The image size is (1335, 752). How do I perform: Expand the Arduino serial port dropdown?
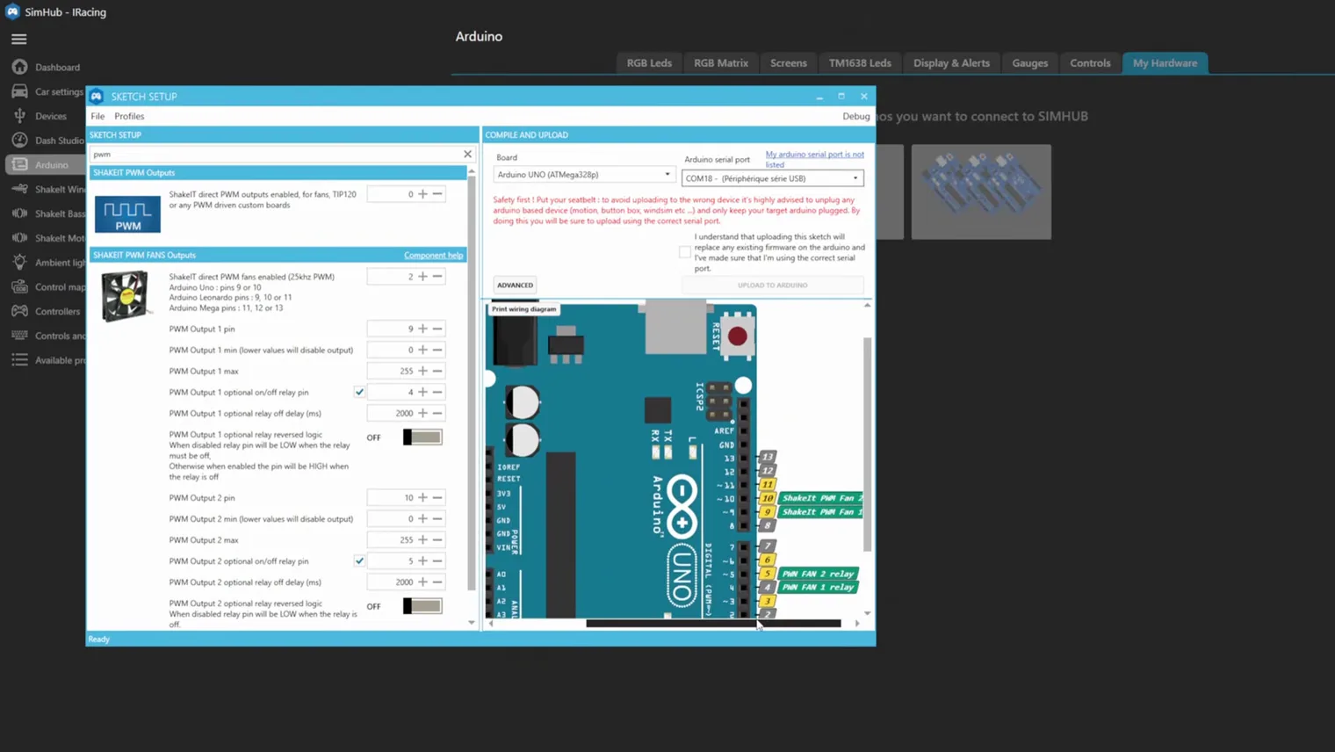click(772, 178)
